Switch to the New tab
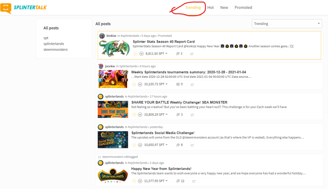This screenshot has height=189, width=328. pyautogui.click(x=224, y=8)
